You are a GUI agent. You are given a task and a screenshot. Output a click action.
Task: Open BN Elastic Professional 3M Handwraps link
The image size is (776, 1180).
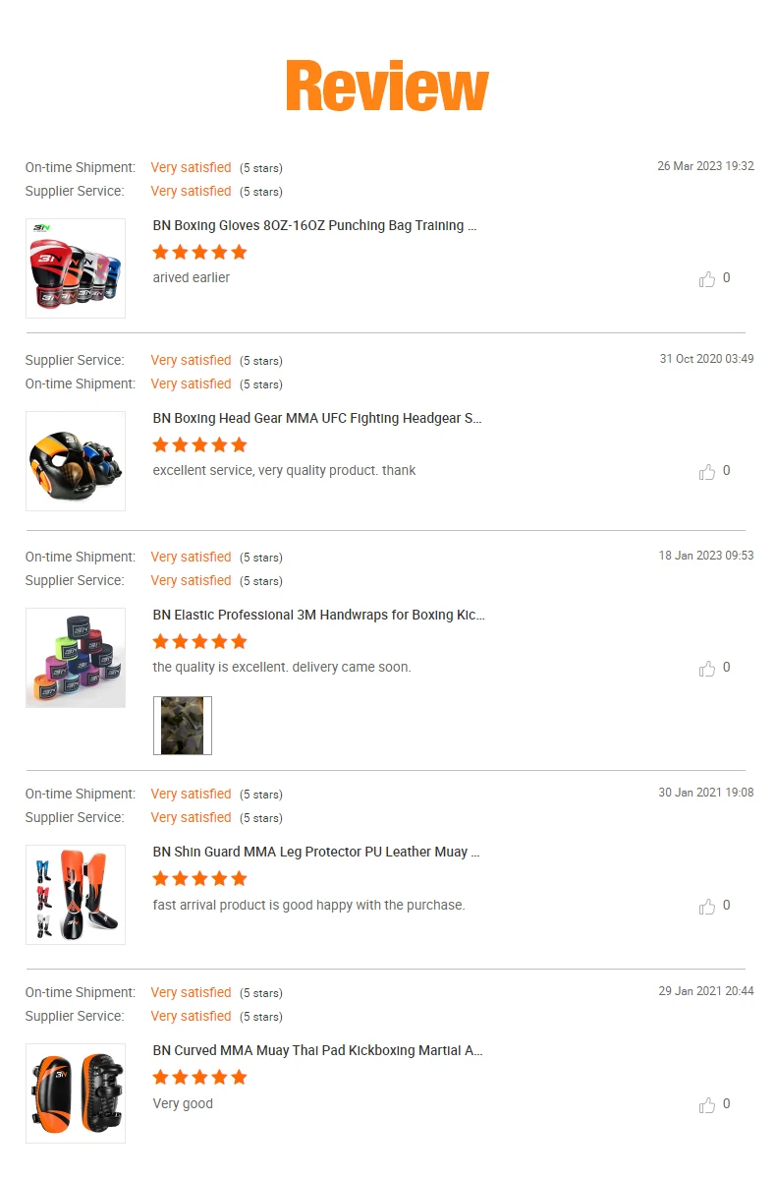click(318, 615)
